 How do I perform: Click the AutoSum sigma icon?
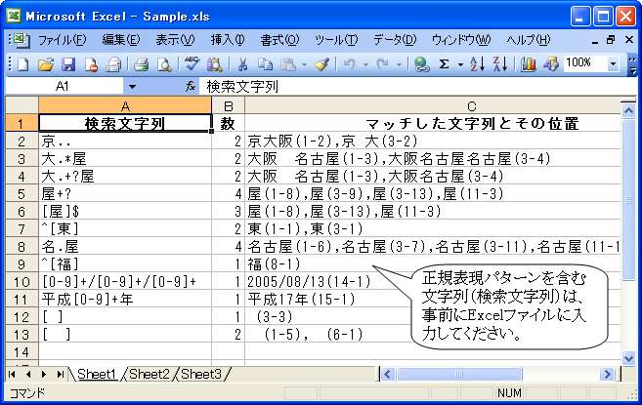445,64
